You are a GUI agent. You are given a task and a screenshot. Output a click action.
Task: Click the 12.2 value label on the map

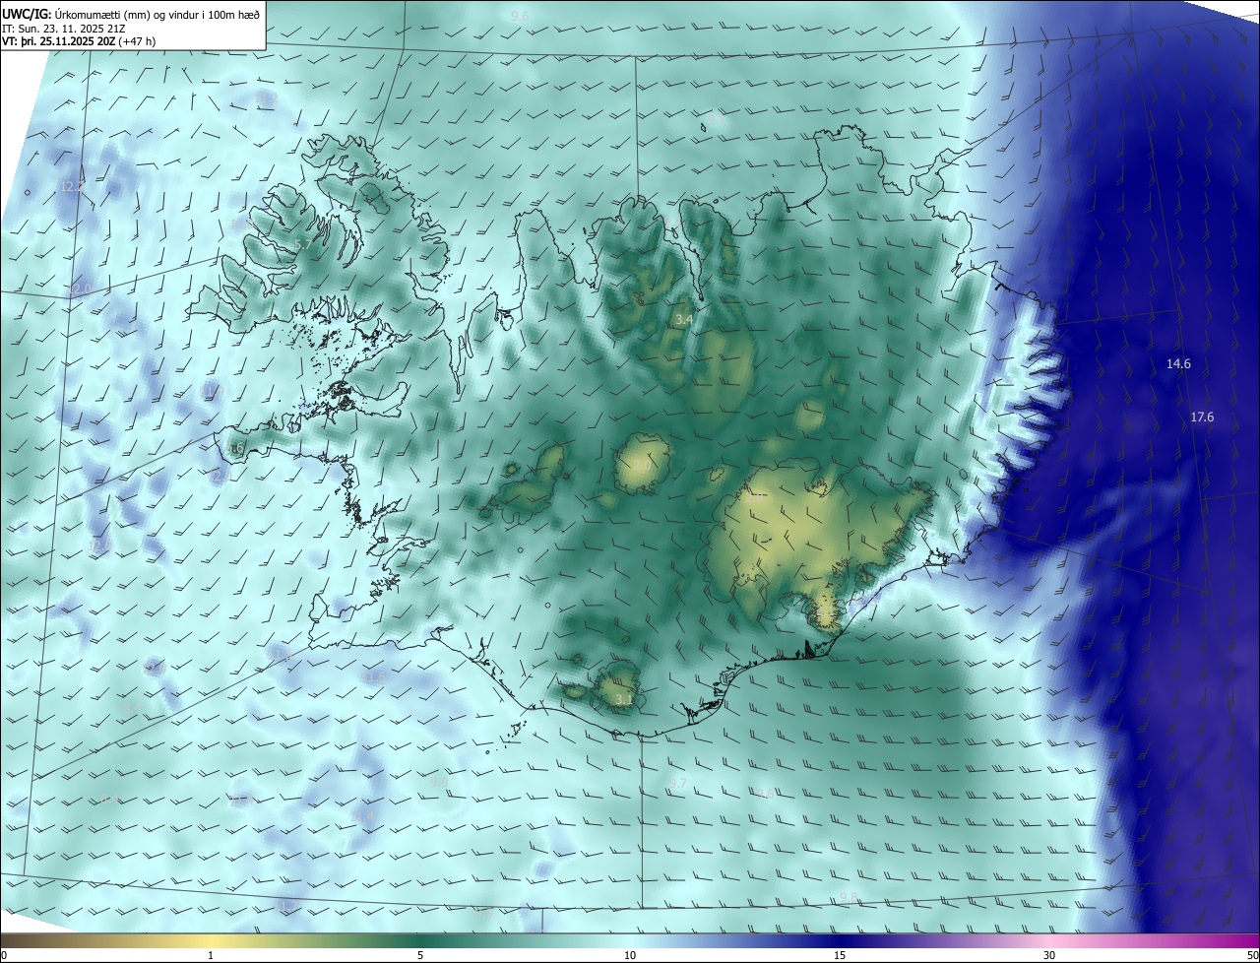[x=72, y=186]
